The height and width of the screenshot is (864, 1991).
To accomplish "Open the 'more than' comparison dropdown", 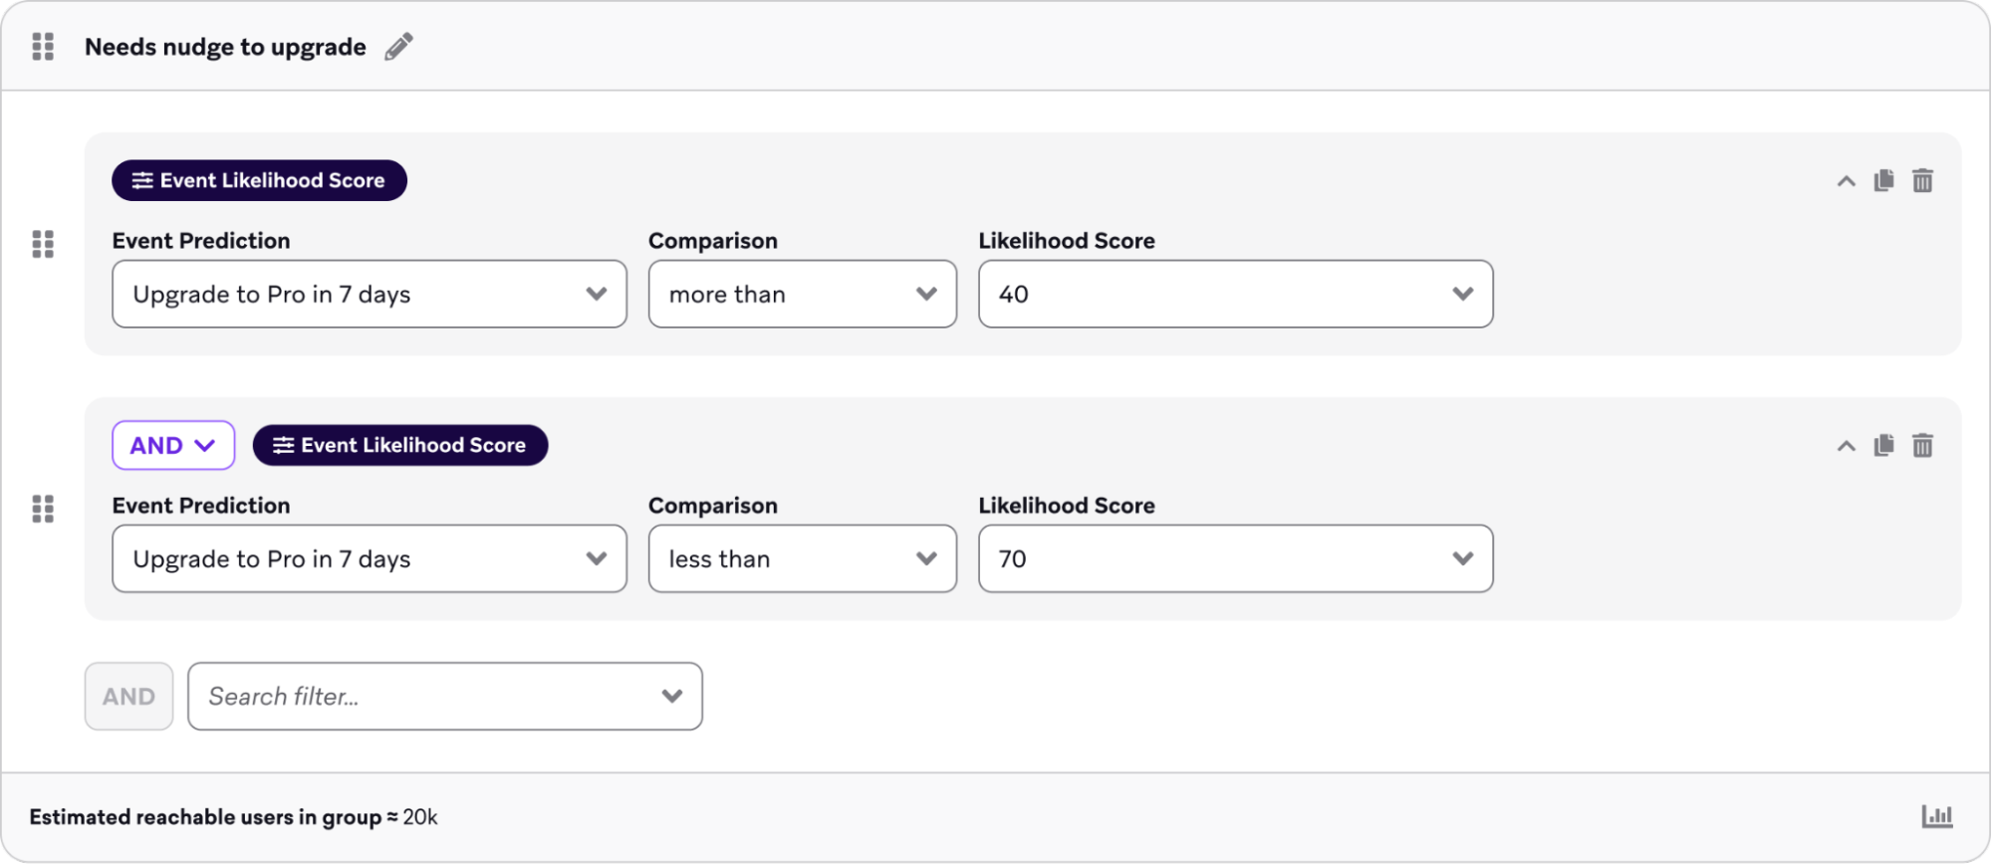I will coord(802,294).
